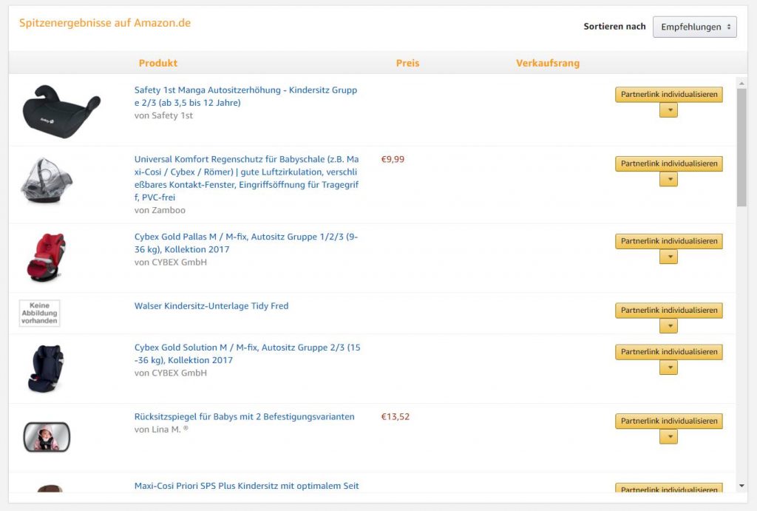Expand the arrow dropdown in Cybex Gold Solution row

[x=668, y=368]
